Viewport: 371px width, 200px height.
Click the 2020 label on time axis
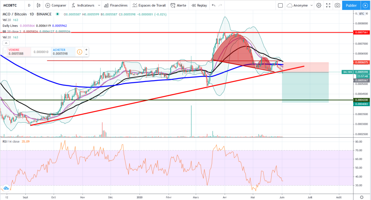pyautogui.click(x=140, y=197)
